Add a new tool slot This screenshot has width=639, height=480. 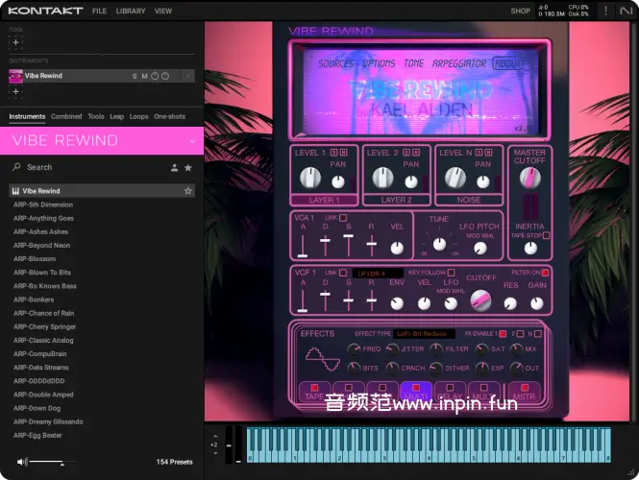coord(15,42)
